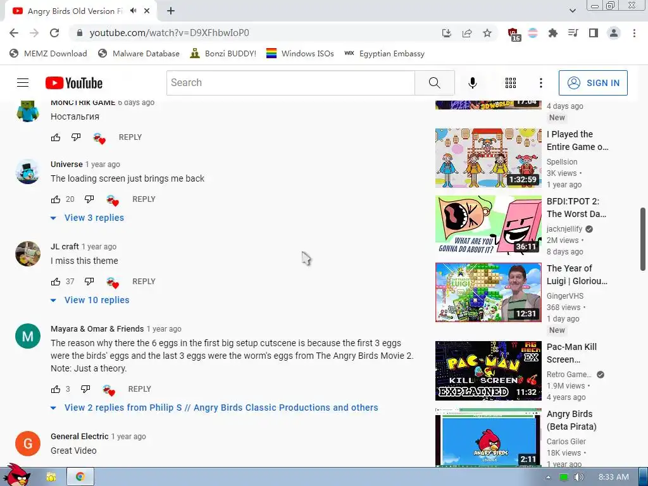Click the address bar URL

pyautogui.click(x=170, y=33)
